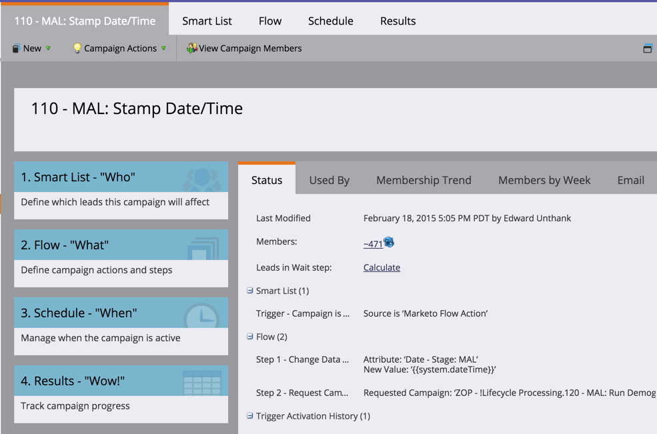The image size is (657, 434).
Task: Open the Membership Trend tab
Action: click(424, 180)
